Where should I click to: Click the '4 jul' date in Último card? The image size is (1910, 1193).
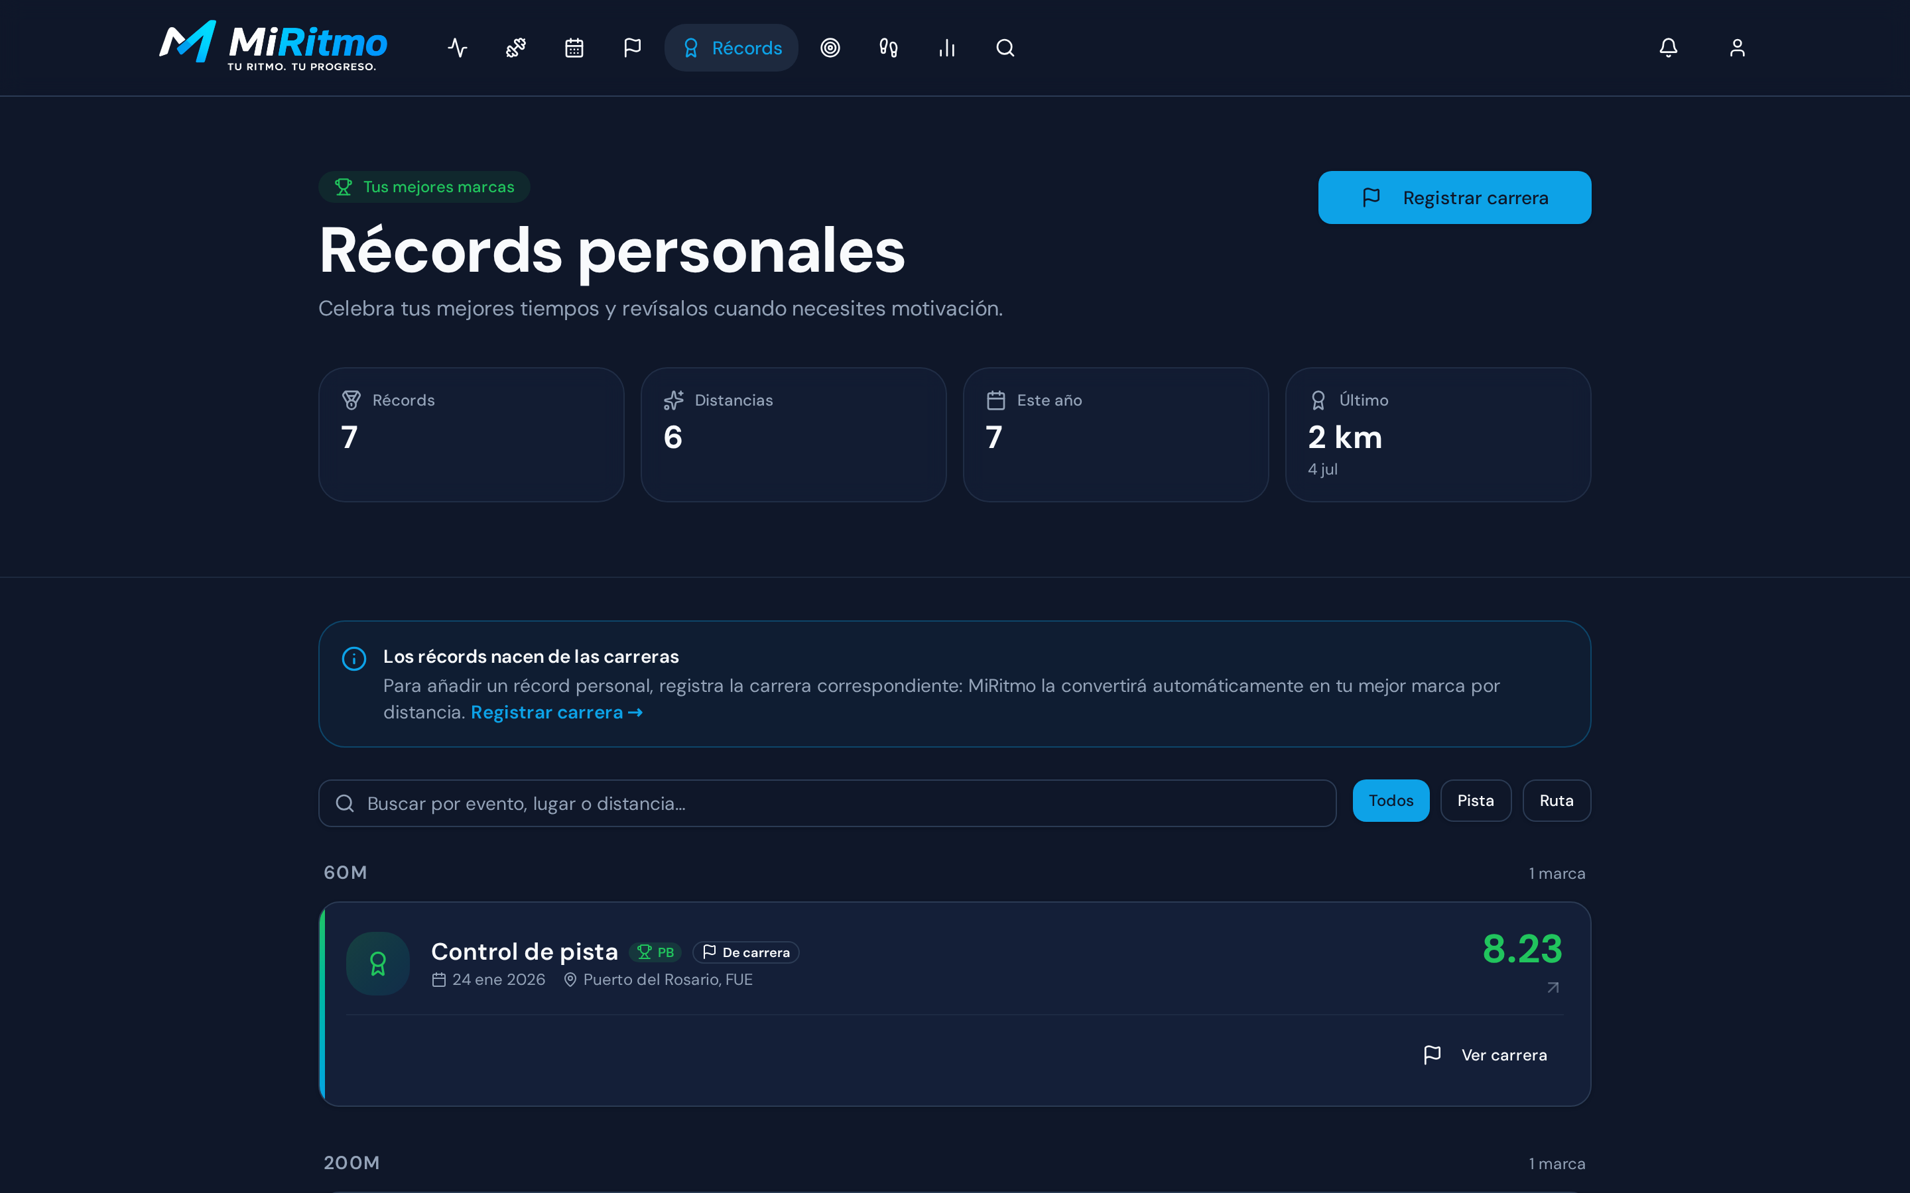[1323, 469]
